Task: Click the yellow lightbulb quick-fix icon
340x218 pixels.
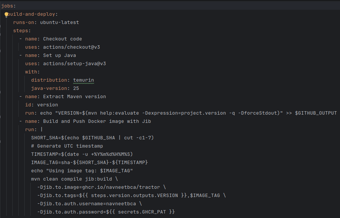Action: pyautogui.click(x=6, y=14)
